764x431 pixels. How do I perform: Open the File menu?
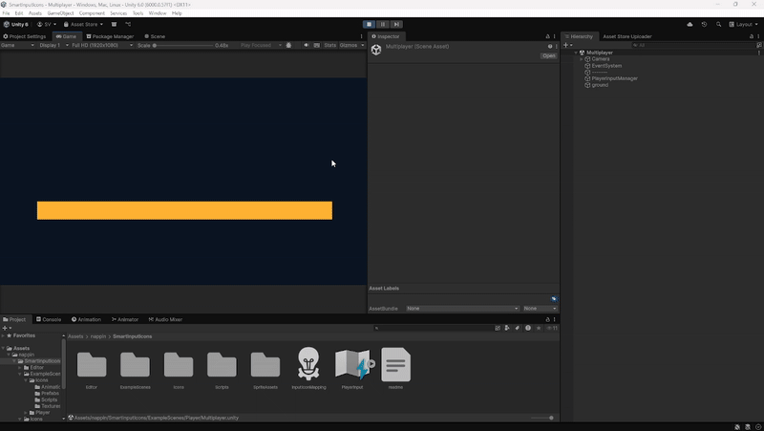(6, 13)
